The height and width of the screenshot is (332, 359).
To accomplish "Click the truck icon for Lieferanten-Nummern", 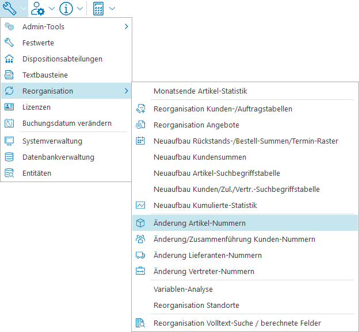I will click(140, 255).
